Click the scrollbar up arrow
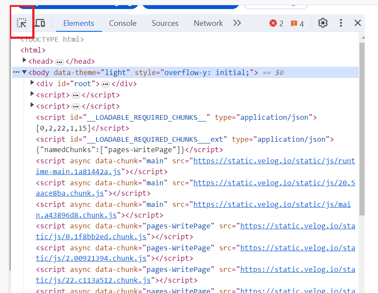 (x=363, y=37)
